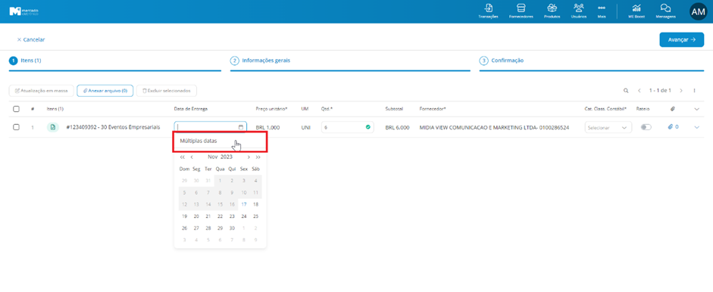Image resolution: width=713 pixels, height=292 pixels.
Task: Click the Nov month label in calendar
Action: coord(212,157)
